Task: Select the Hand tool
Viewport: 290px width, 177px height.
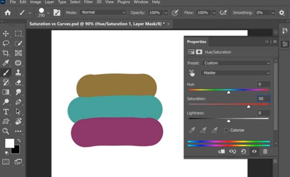Action: click(x=18, y=121)
